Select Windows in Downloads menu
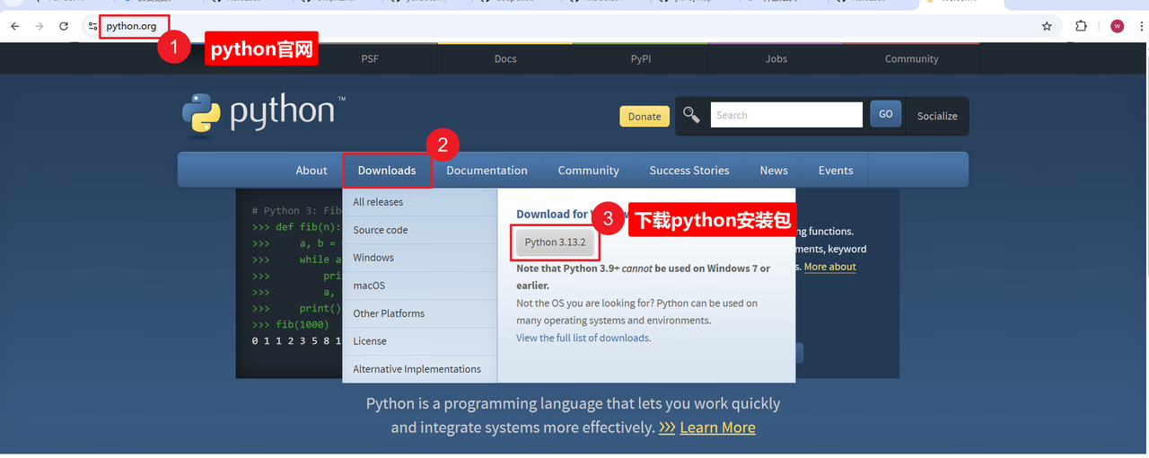 [x=419, y=258]
